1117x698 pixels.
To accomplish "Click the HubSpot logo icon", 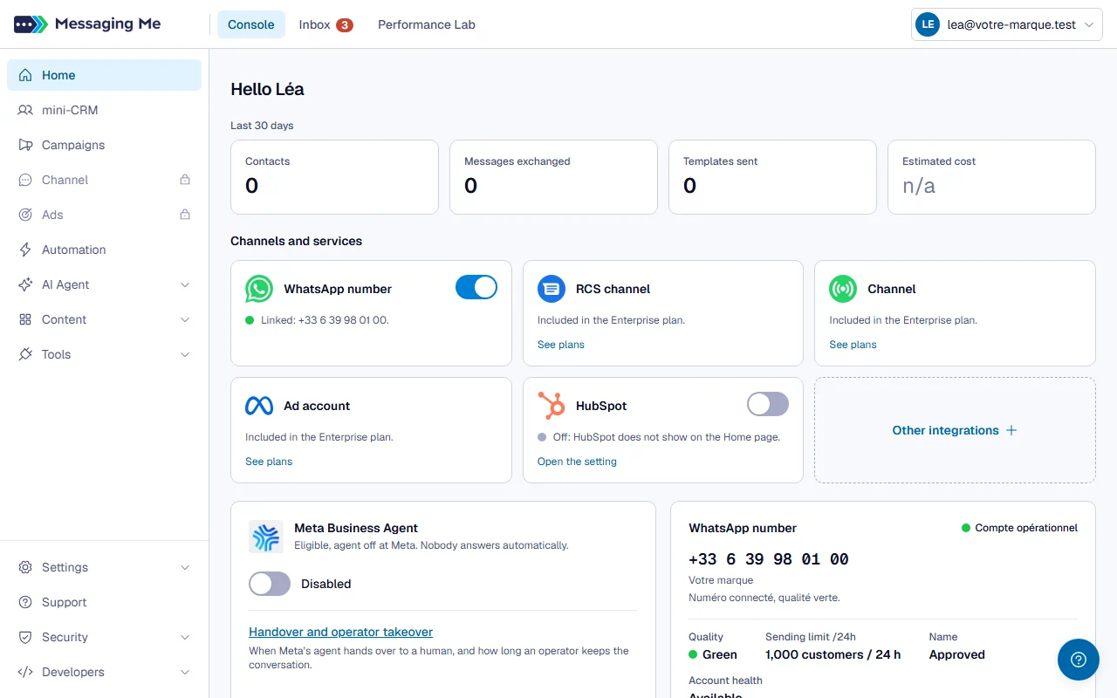I will coord(552,406).
